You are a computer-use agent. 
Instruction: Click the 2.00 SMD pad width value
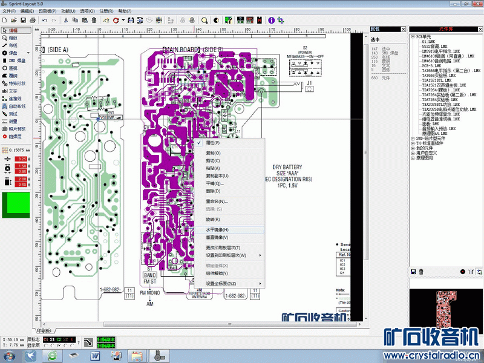(21, 179)
